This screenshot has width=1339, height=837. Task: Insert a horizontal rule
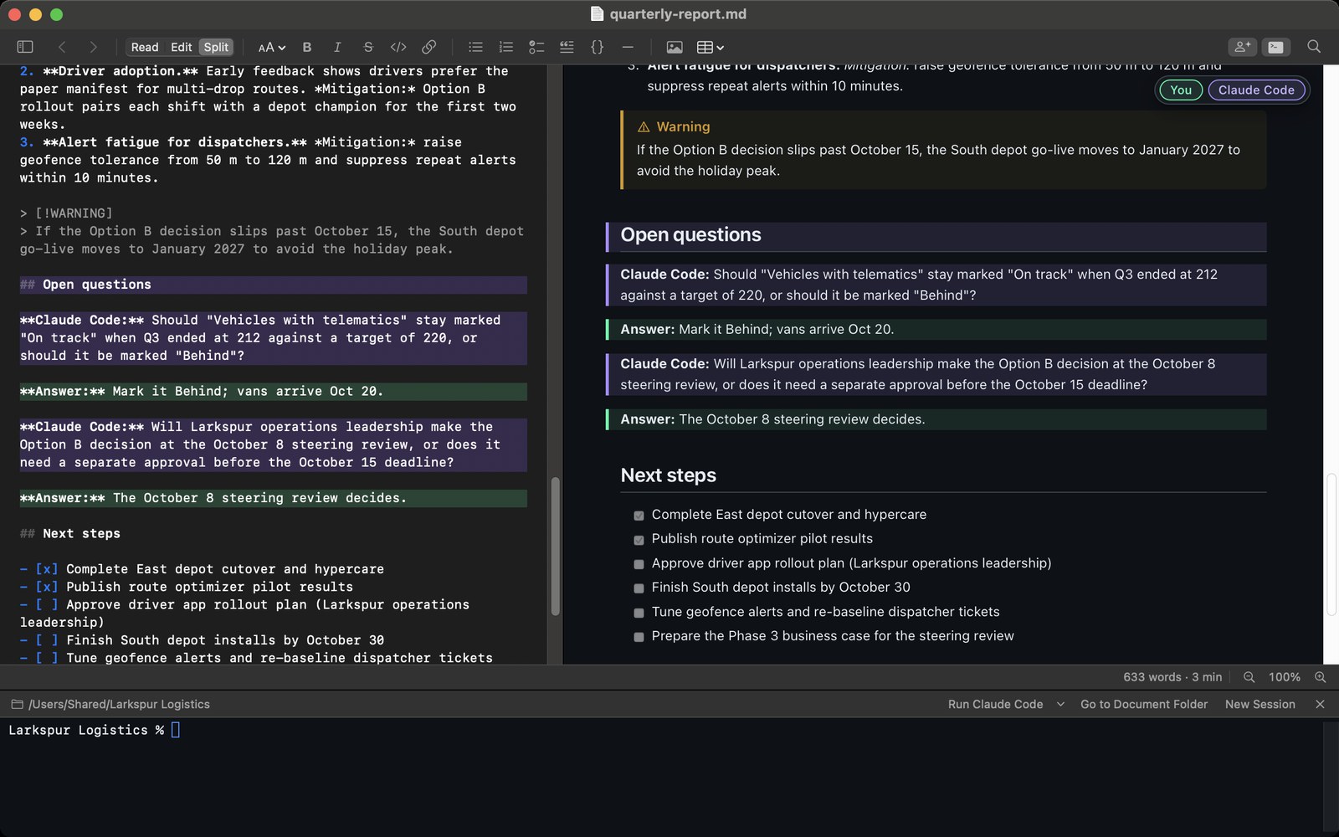pyautogui.click(x=628, y=47)
